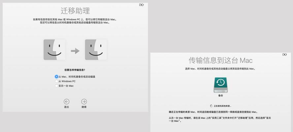Viewport: 293px width, 132px height.
Task: Click the line starting "您还可以将信息从时间机器备份"
Action: [75, 23]
